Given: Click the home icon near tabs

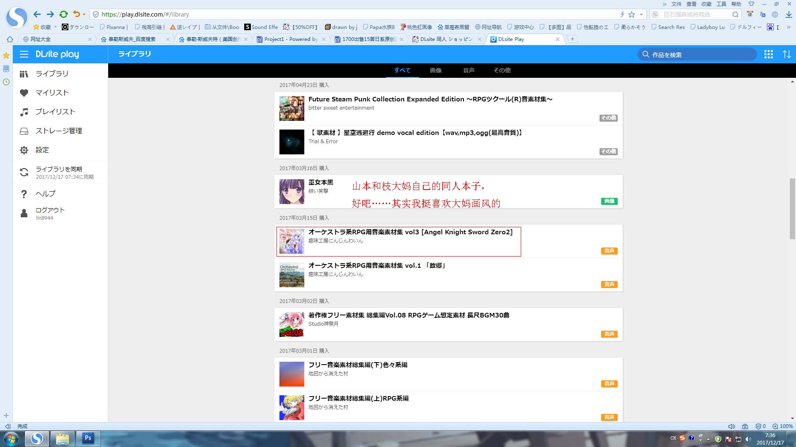Looking at the screenshot, I should coord(10,39).
